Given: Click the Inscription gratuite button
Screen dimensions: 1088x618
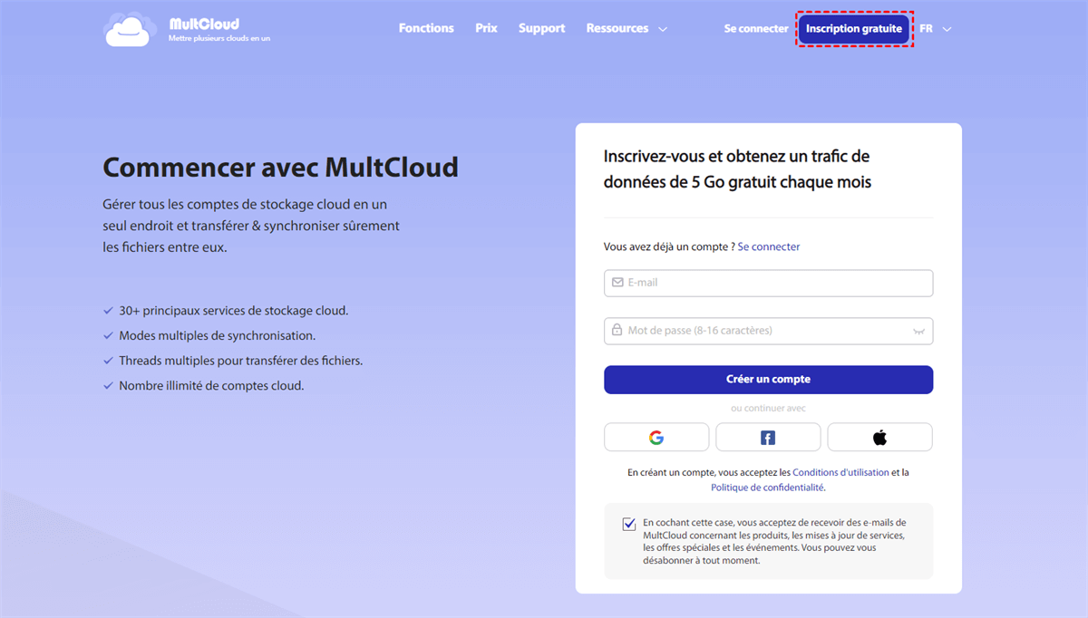Looking at the screenshot, I should pos(854,29).
